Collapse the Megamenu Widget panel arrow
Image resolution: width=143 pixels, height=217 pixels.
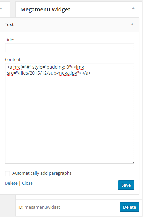click(133, 8)
